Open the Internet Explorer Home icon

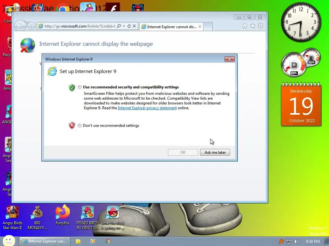[245, 26]
